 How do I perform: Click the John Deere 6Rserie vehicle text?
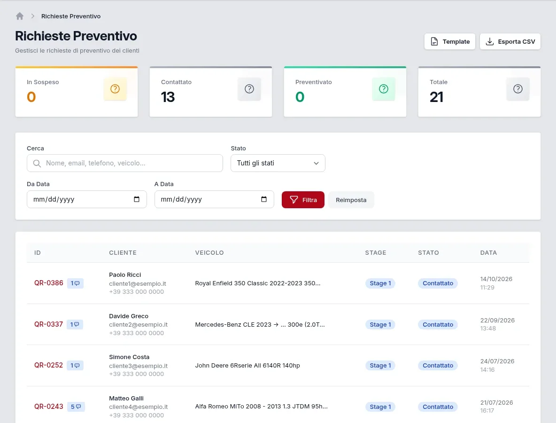tap(247, 366)
